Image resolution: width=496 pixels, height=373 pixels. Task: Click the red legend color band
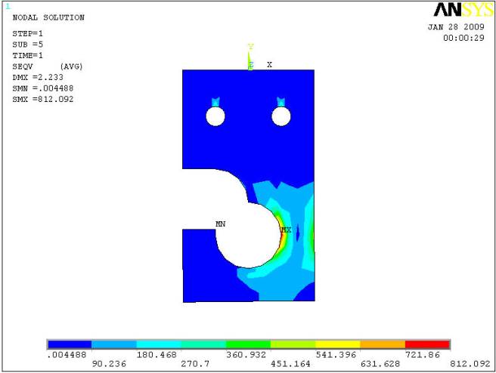[427, 344]
